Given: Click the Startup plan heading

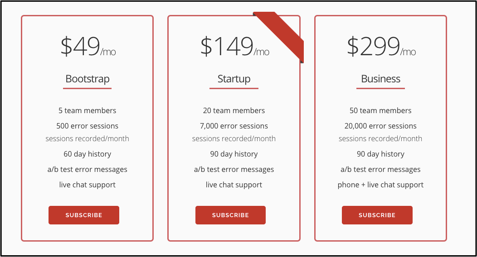Looking at the screenshot, I should pyautogui.click(x=234, y=79).
